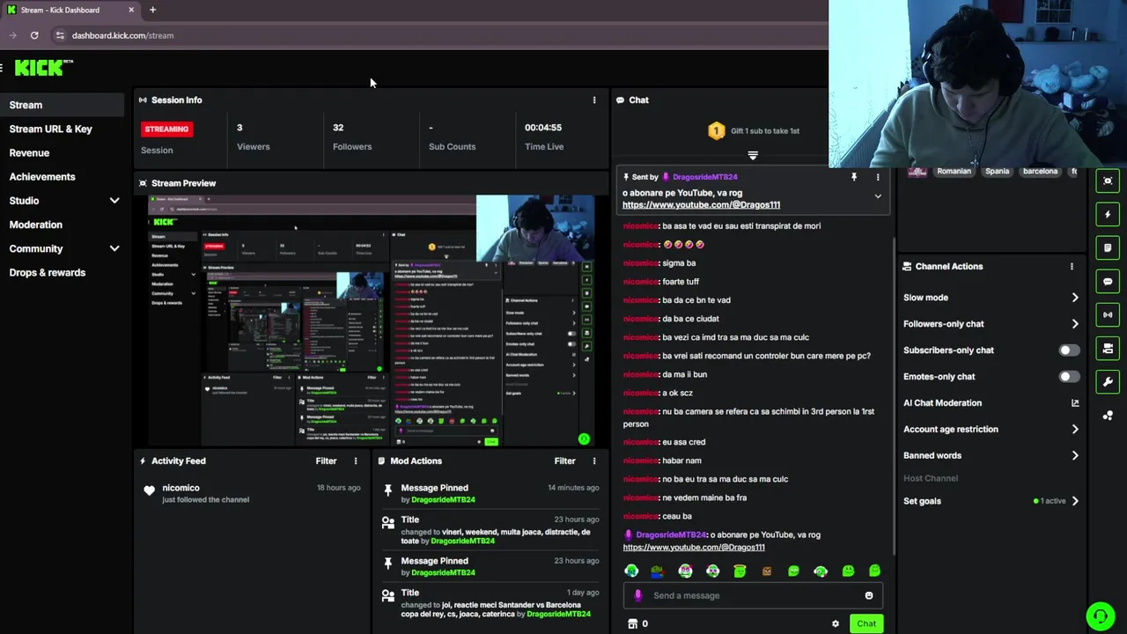The height and width of the screenshot is (634, 1127).
Task: Open Activity Feed three-dot options menu
Action: (x=356, y=461)
